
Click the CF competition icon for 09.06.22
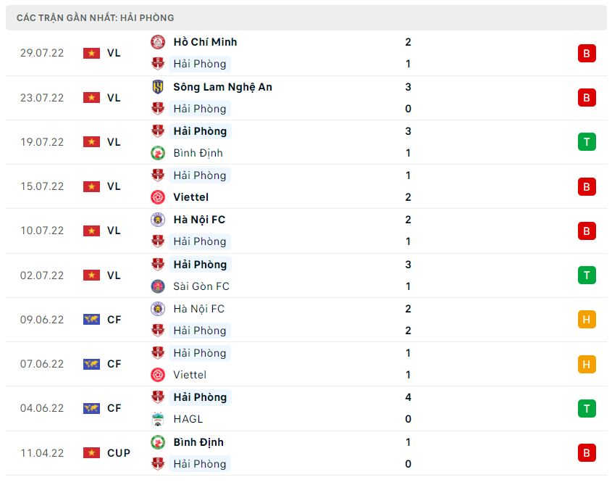click(91, 320)
